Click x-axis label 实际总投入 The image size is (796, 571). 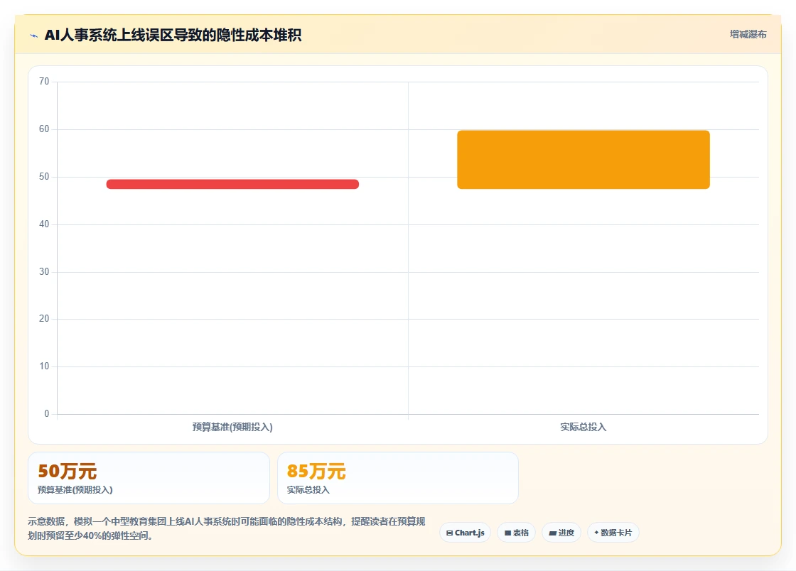coord(583,427)
